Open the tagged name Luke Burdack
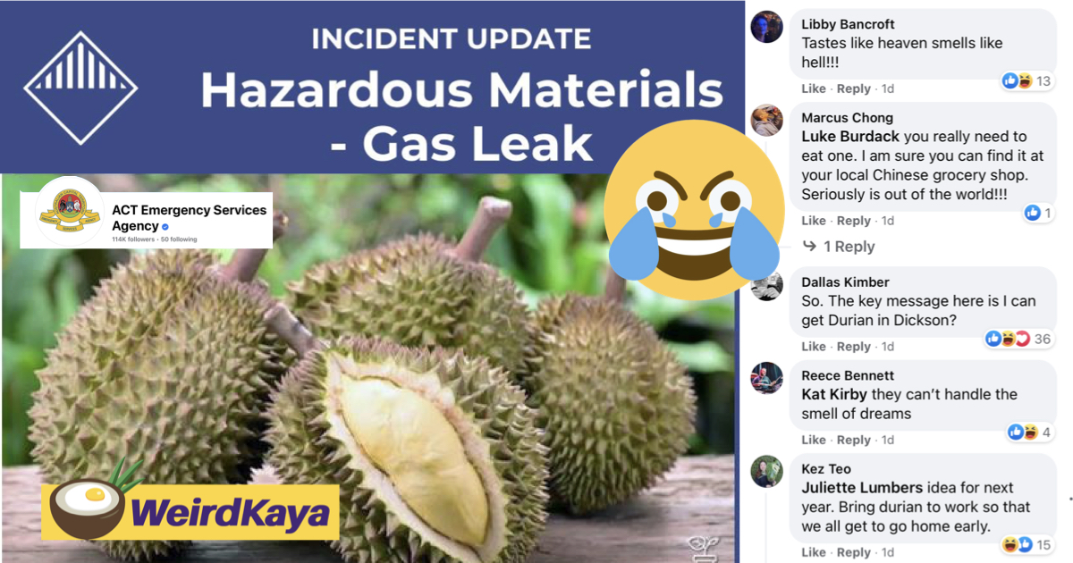Viewport: 1073px width, 563px height. click(x=850, y=137)
